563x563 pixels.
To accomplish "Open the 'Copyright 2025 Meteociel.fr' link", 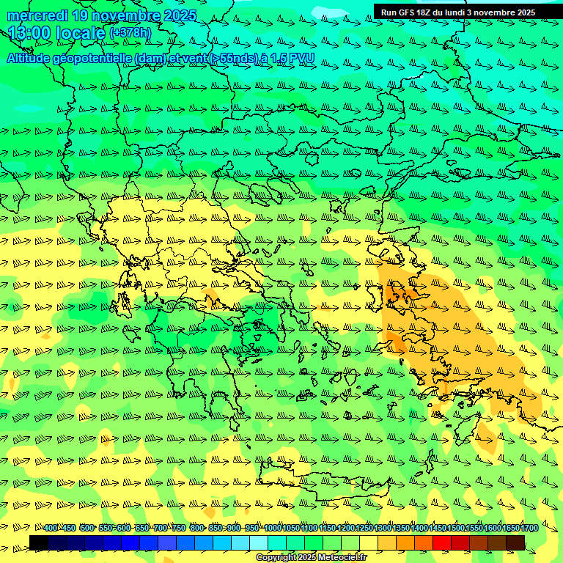I will click(x=311, y=558).
